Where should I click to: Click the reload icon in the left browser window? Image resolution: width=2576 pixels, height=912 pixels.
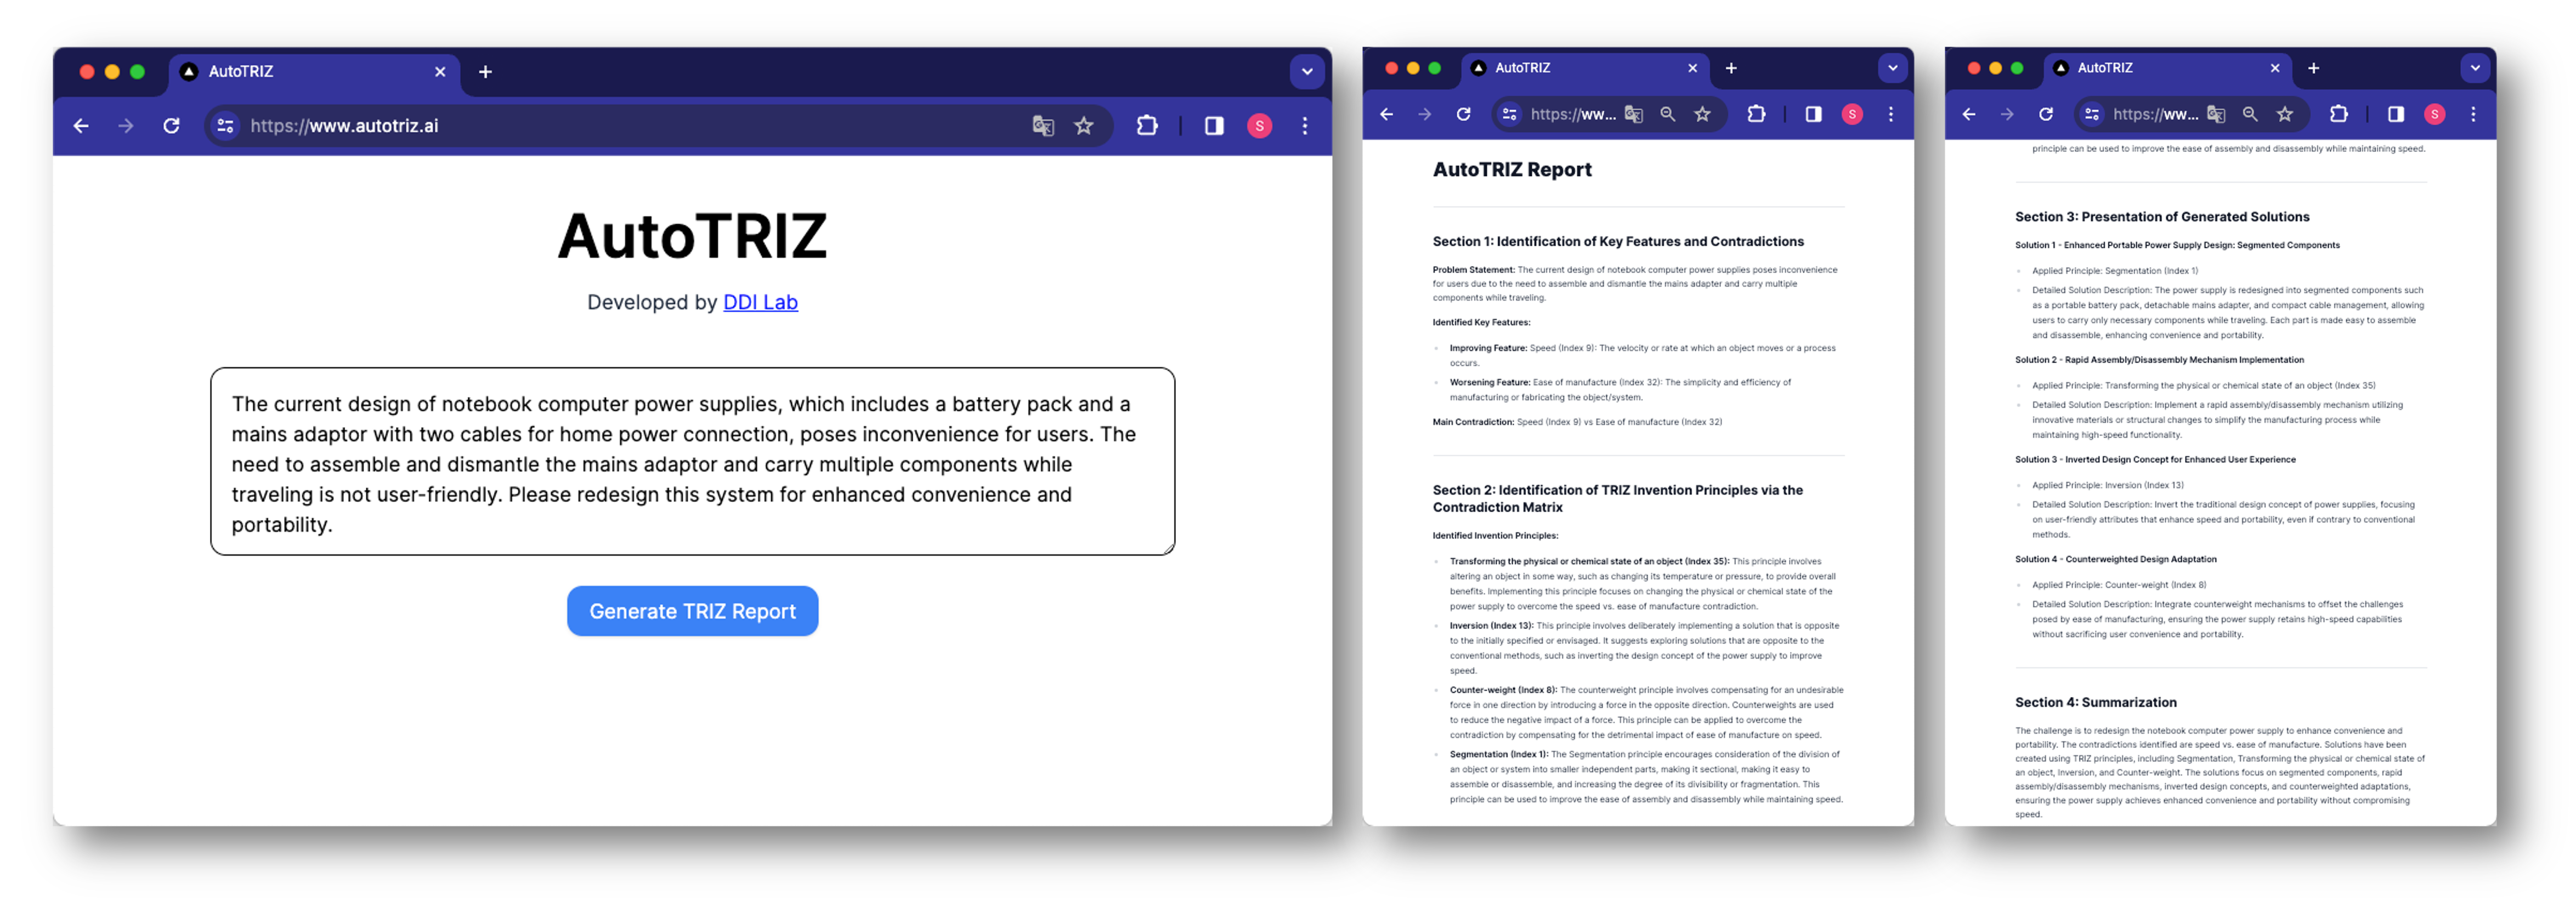point(172,126)
